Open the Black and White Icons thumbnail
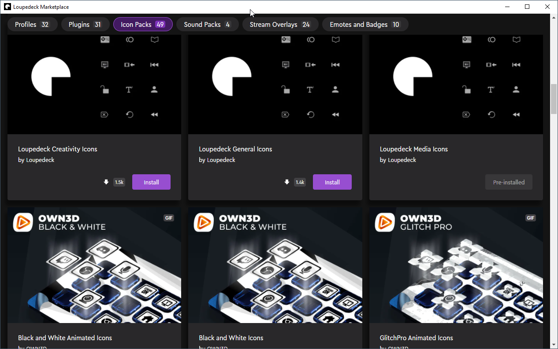Screen dimensions: 558x349 (x=275, y=265)
